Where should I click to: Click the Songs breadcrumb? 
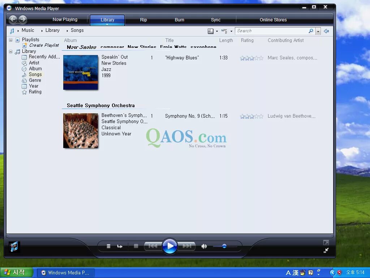(77, 30)
